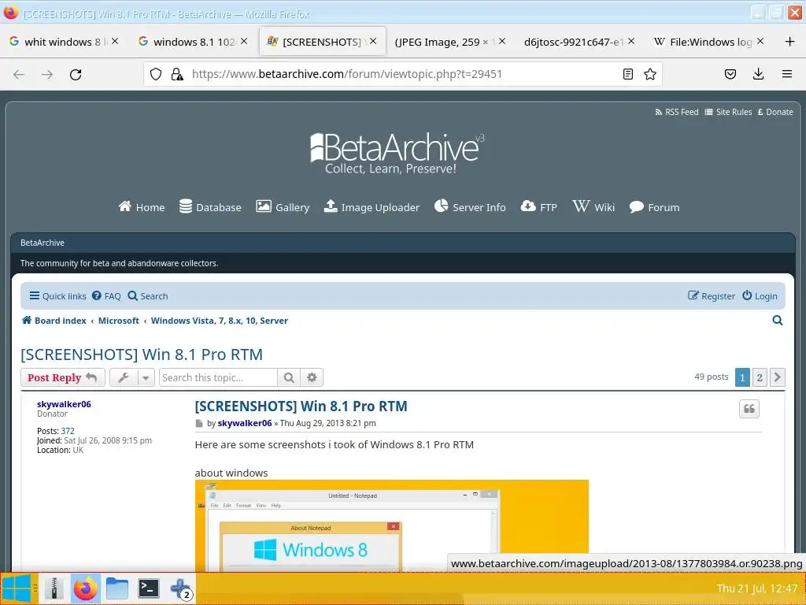Click the next page arrow
Screen dimensions: 806x605
coord(777,377)
